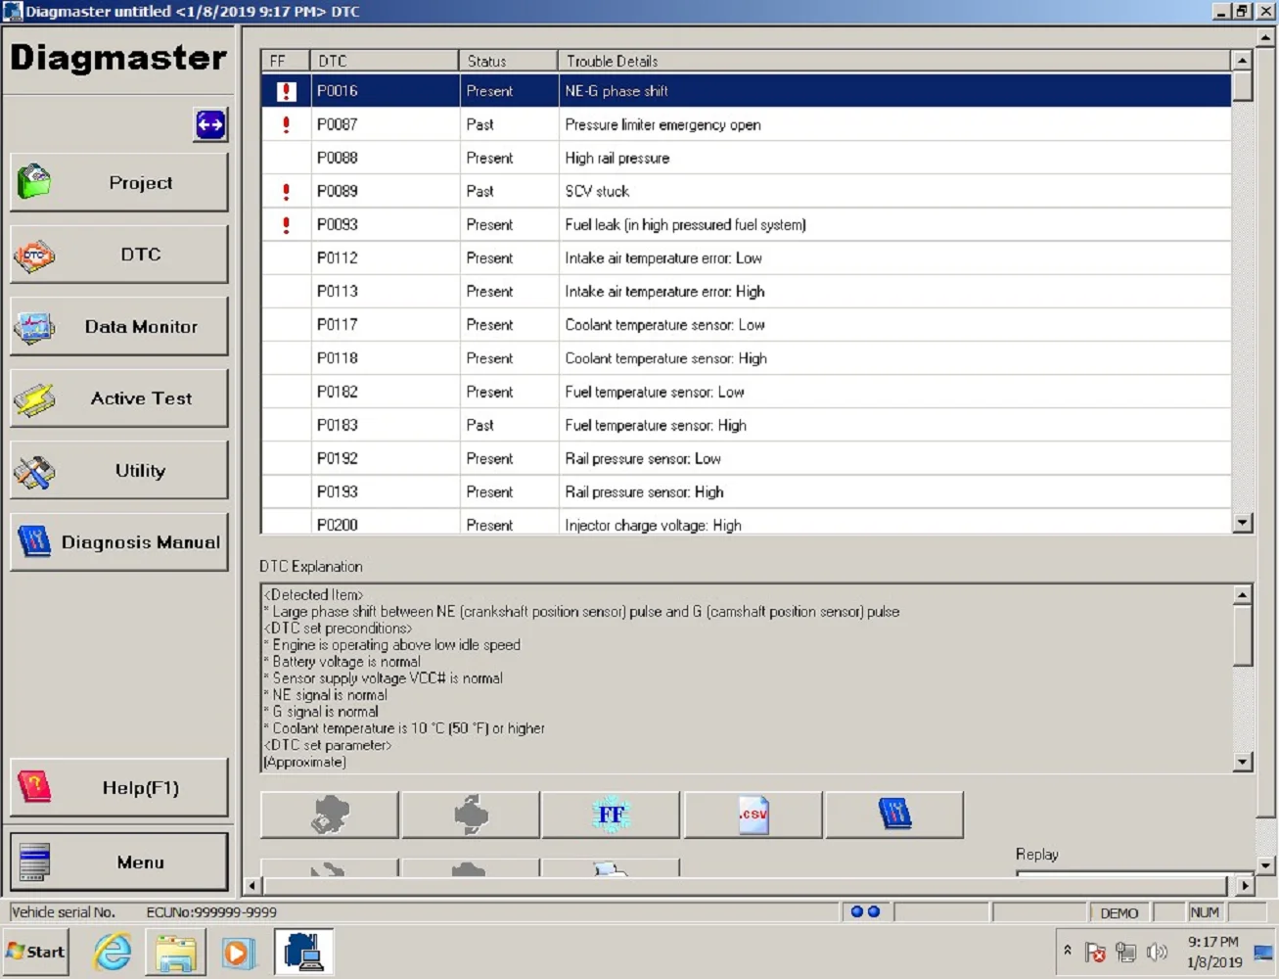Viewport: 1279px width, 979px height.
Task: Click the horizontal scrollbar right arrow
Action: [x=1245, y=886]
